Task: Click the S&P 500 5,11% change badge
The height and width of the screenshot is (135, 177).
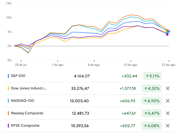Action: (x=152, y=76)
